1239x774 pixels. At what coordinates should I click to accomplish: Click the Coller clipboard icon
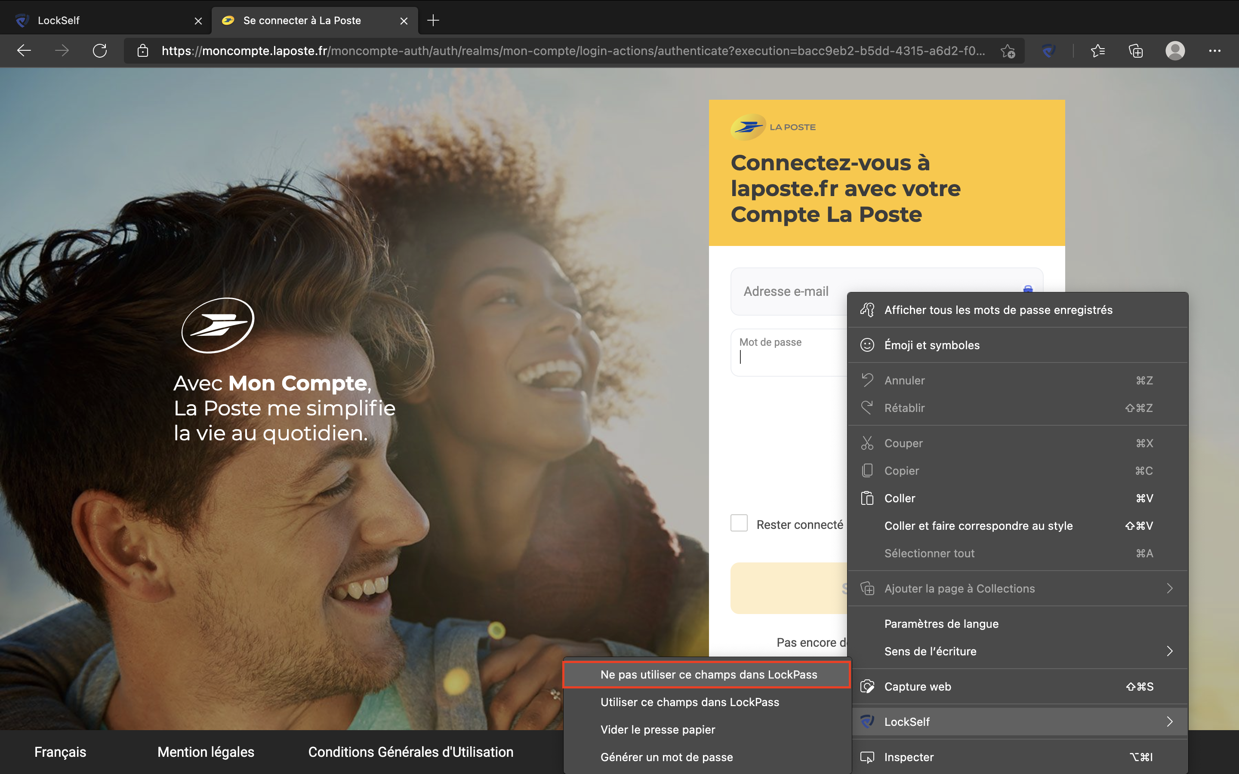867,498
